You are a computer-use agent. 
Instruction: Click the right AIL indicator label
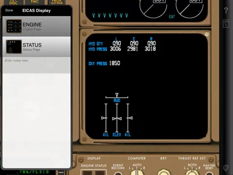coord(128,135)
